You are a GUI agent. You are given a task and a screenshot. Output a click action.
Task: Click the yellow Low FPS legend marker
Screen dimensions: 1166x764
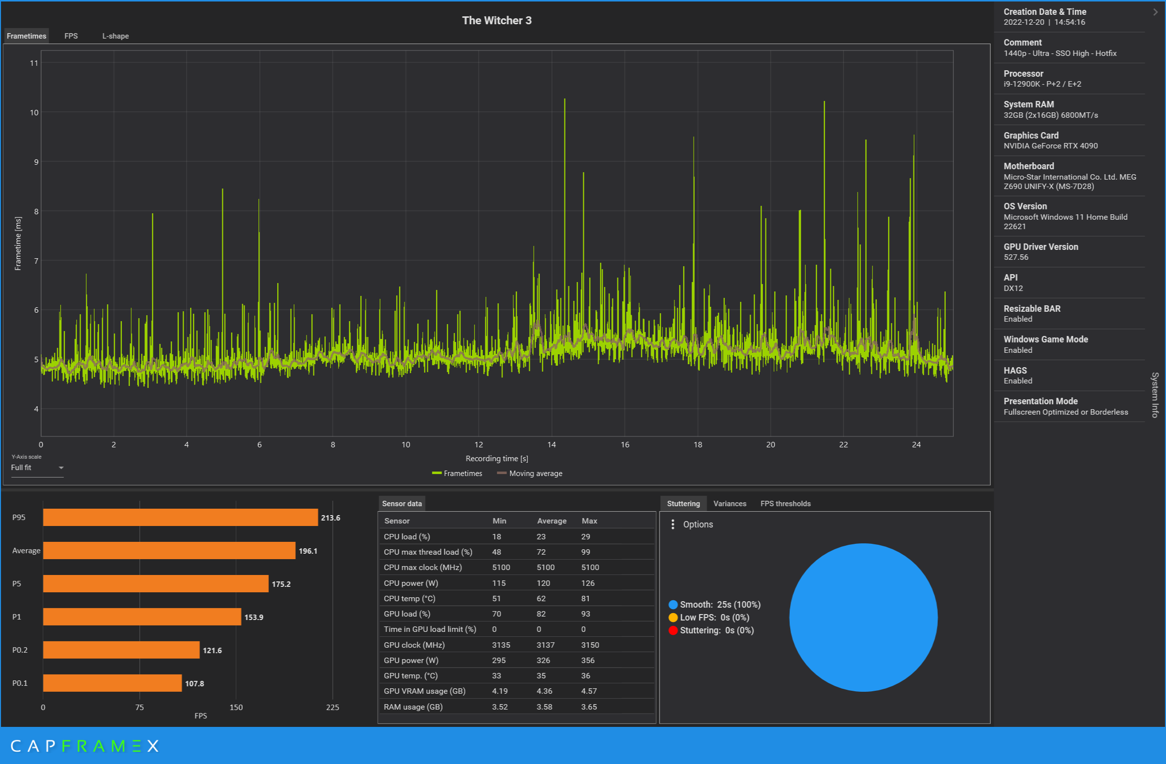[673, 618]
